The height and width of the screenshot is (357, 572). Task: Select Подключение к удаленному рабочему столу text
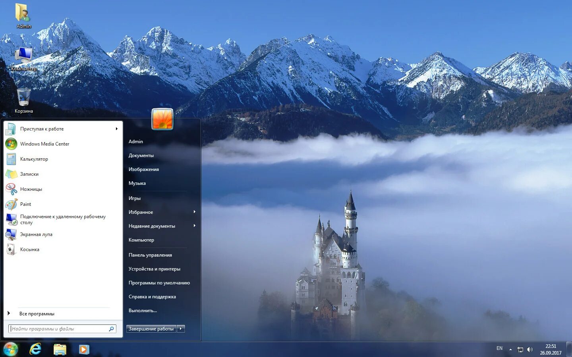point(63,219)
